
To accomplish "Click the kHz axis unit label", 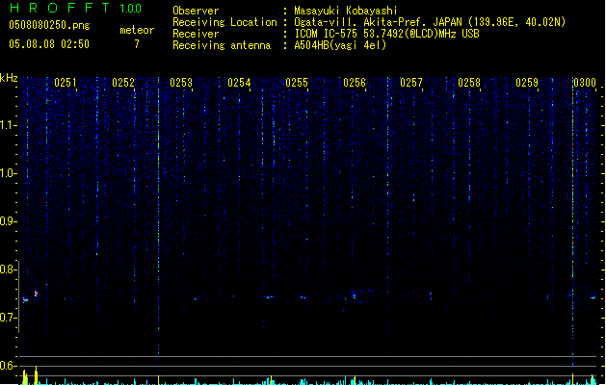I will click(9, 78).
